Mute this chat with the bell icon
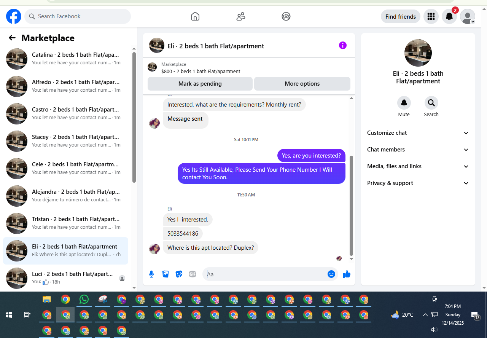The height and width of the screenshot is (338, 487). (x=404, y=103)
